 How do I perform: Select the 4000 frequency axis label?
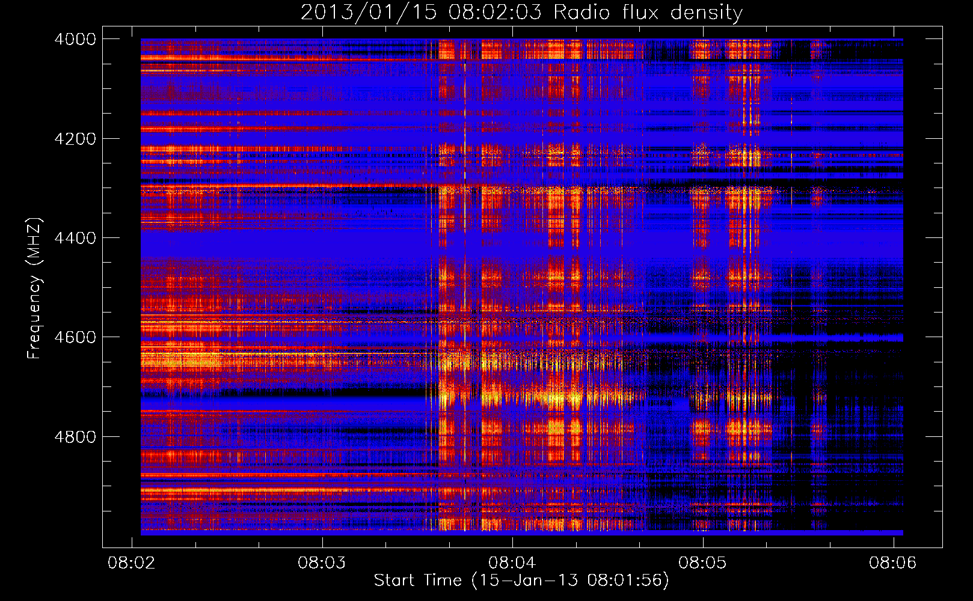(x=75, y=39)
